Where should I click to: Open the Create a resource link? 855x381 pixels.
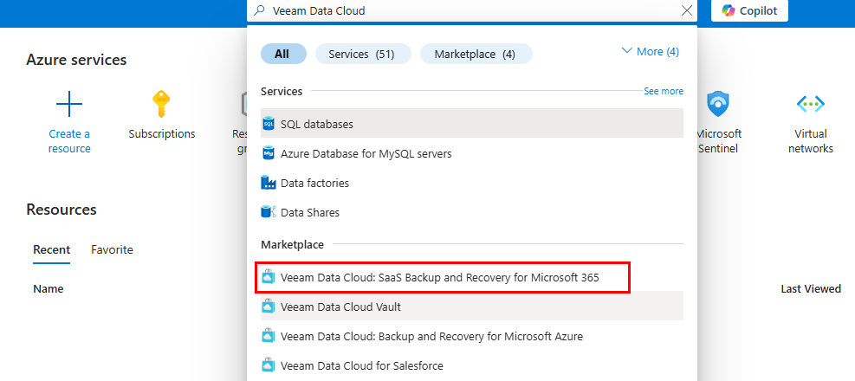tap(69, 141)
